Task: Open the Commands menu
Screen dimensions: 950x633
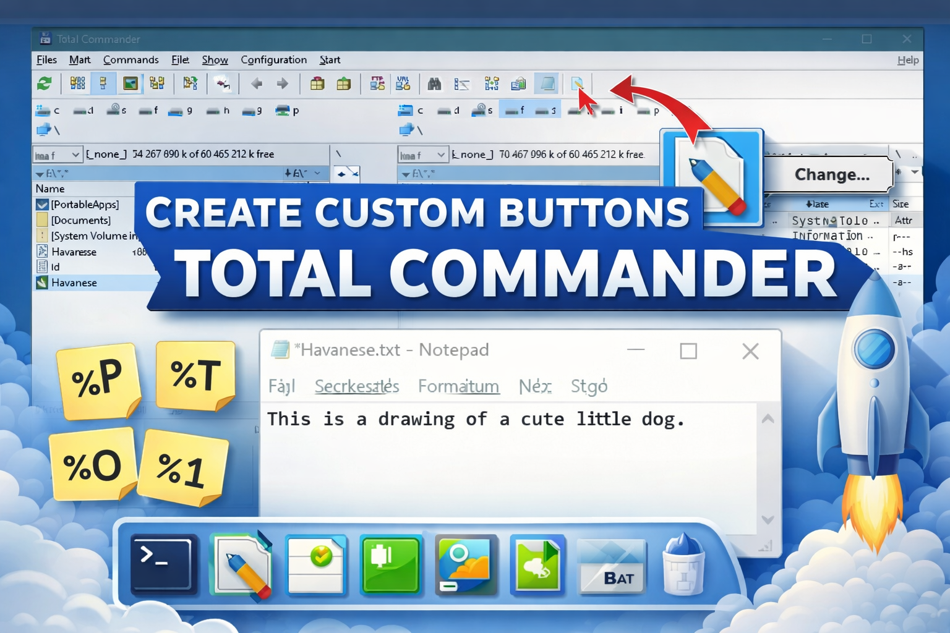Action: (x=131, y=60)
